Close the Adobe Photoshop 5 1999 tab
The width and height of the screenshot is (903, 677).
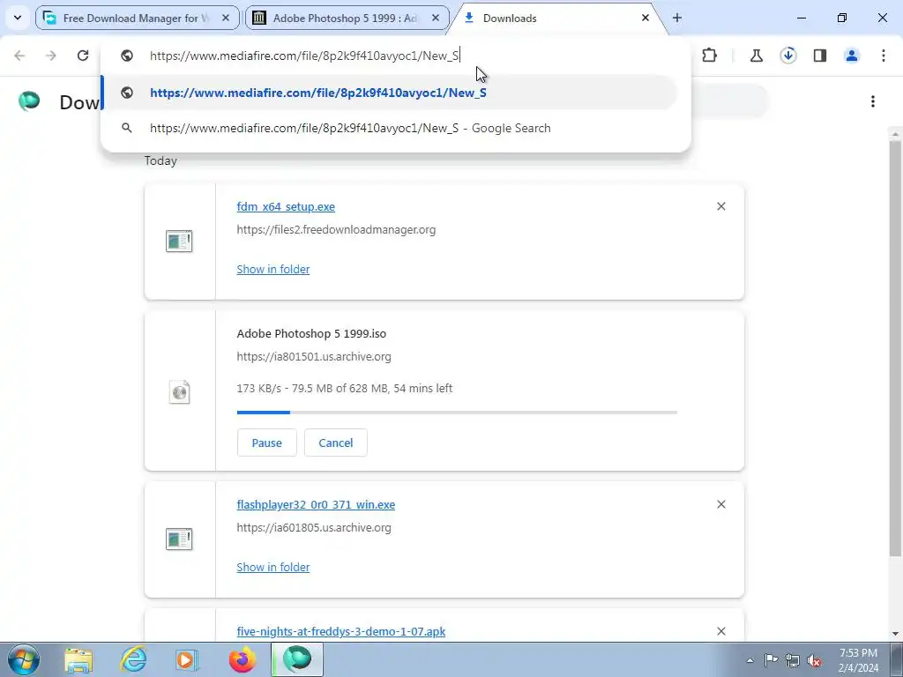(436, 18)
